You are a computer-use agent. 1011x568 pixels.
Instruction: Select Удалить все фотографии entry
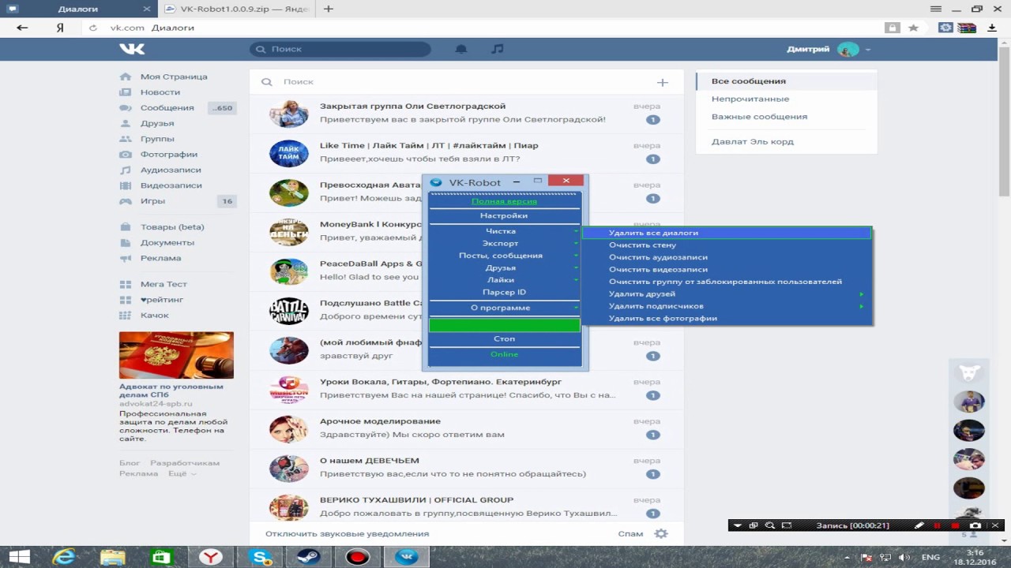727,319
